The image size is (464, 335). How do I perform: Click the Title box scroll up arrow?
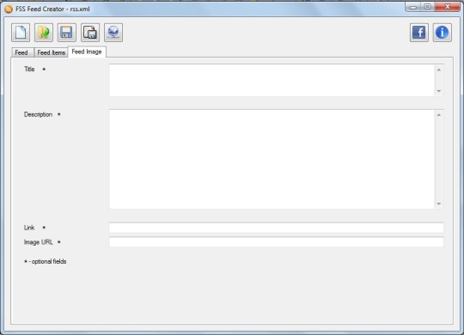[x=439, y=70]
